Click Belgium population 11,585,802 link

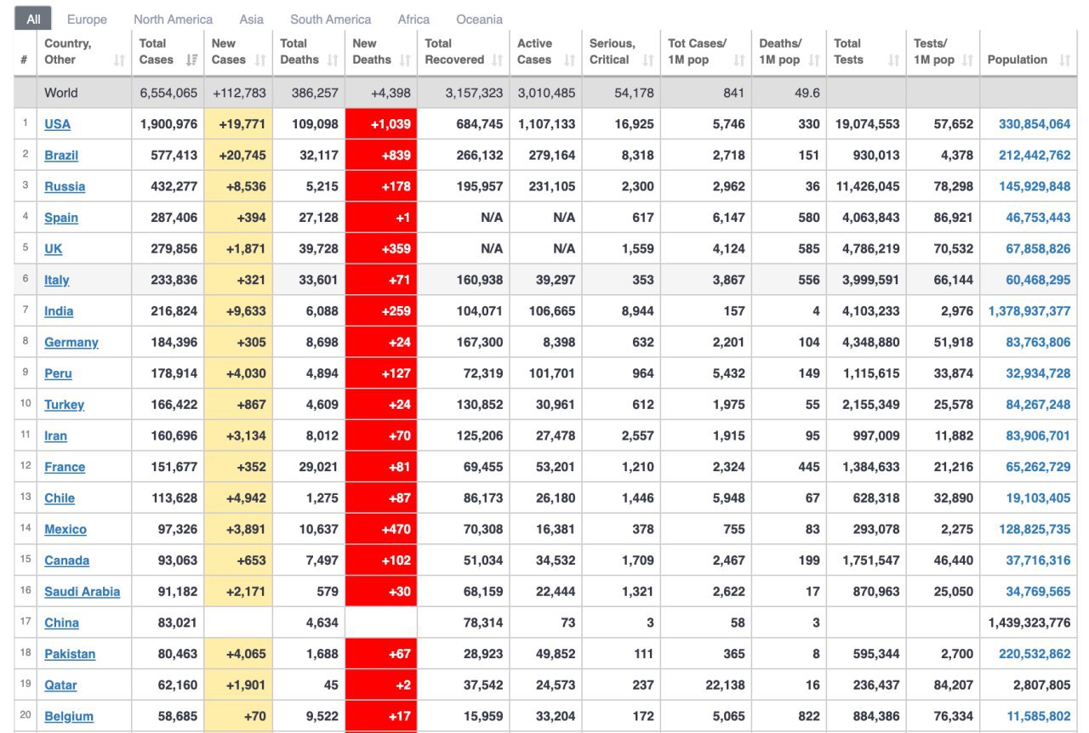1038,717
